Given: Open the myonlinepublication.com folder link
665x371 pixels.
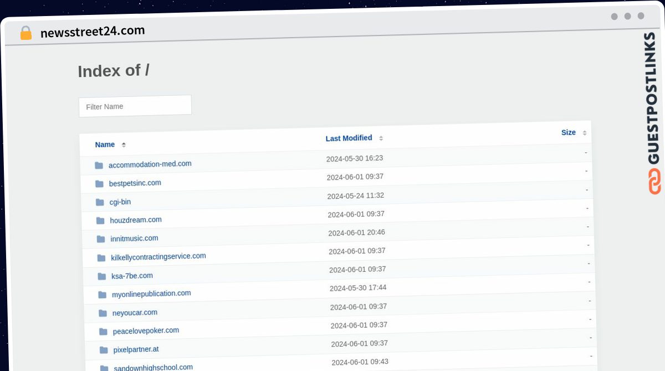Looking at the screenshot, I should pyautogui.click(x=151, y=293).
